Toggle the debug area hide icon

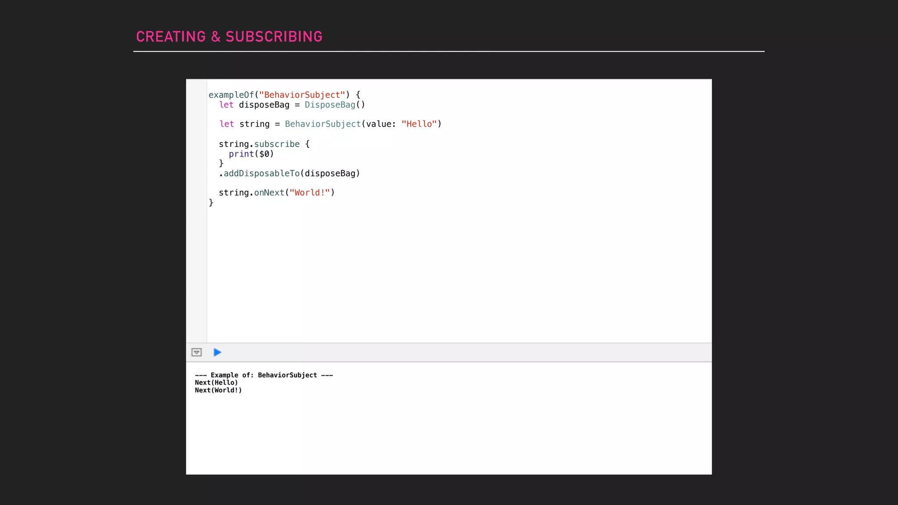click(196, 352)
